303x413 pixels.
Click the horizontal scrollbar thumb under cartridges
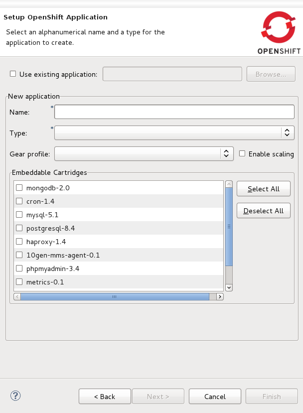pyautogui.click(x=115, y=296)
